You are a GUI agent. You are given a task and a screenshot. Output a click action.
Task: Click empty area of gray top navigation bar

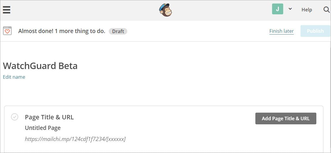coord(88,10)
